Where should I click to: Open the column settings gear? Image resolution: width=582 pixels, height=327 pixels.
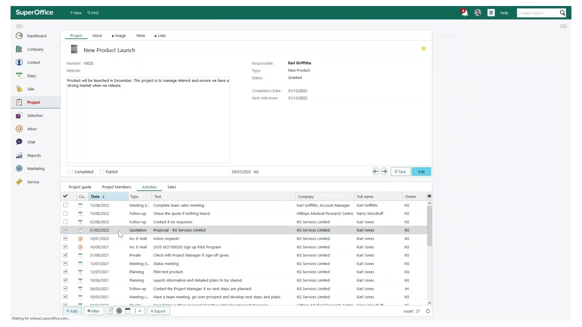click(x=429, y=197)
